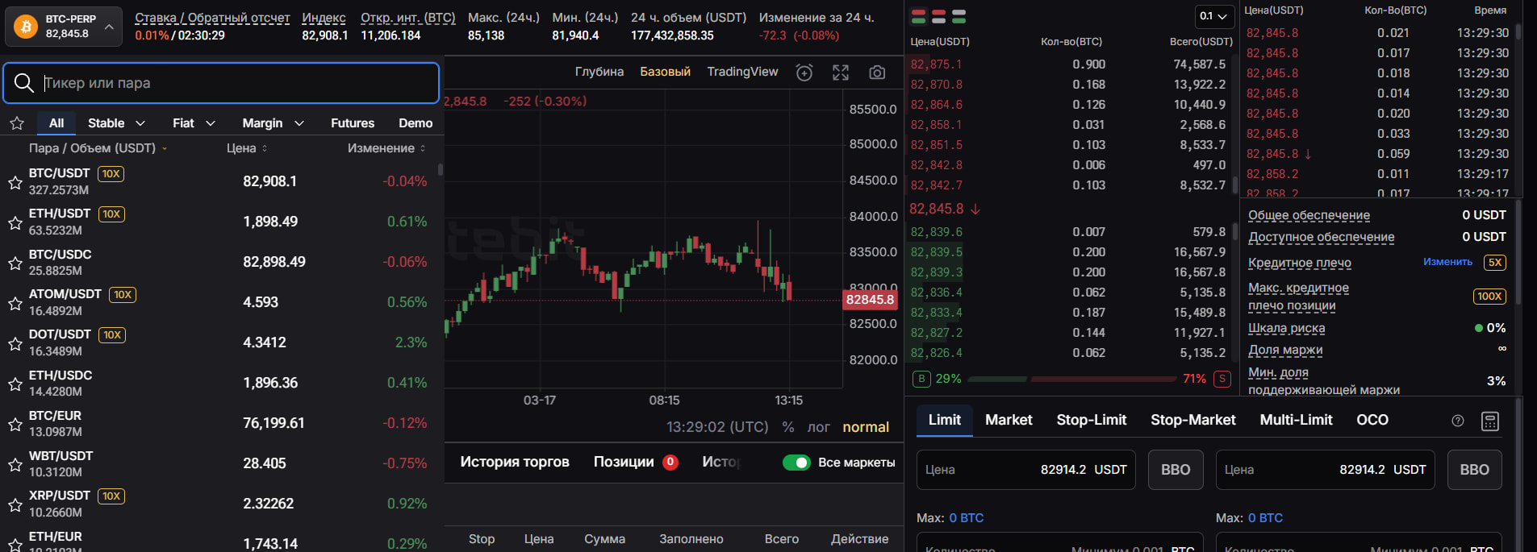Toggle the chart percent scale
1537x552 pixels.
coord(788,427)
